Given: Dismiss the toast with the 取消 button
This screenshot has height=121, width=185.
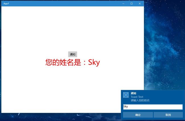Looking at the screenshot, I should (x=168, y=115).
